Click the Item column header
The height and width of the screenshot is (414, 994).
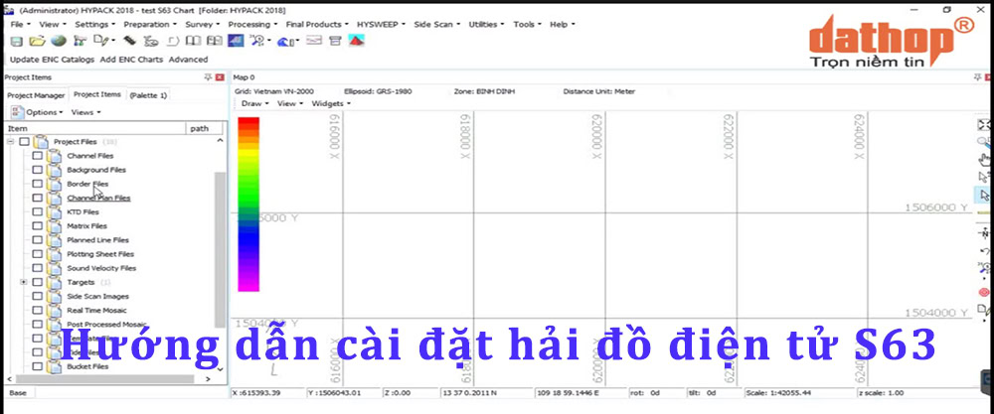coord(94,128)
